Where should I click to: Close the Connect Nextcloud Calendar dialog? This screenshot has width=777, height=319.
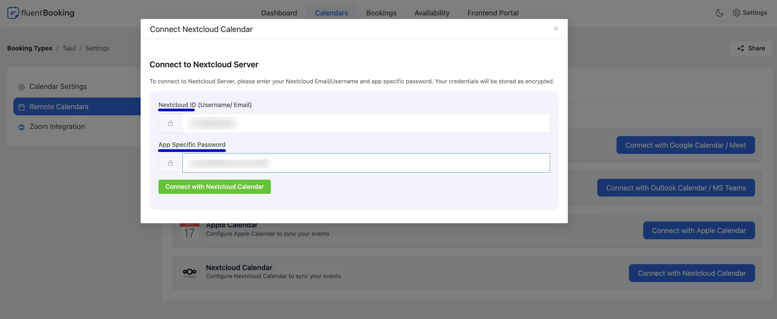(556, 28)
